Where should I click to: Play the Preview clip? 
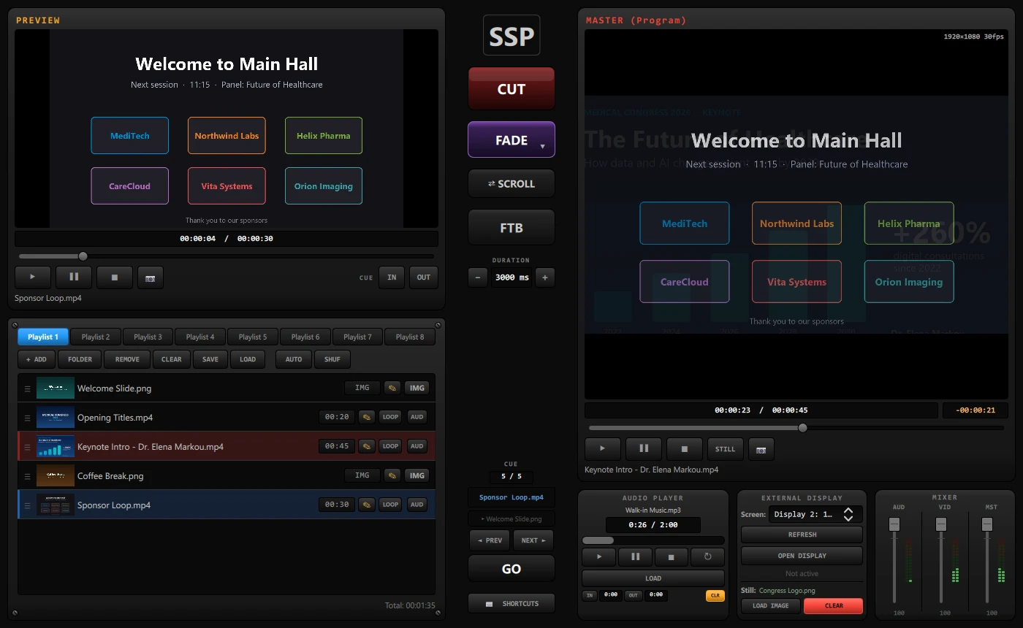(33, 277)
